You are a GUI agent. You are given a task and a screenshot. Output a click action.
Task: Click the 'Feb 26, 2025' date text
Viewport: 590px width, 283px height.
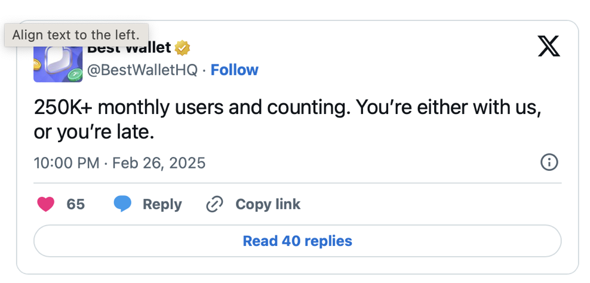pyautogui.click(x=159, y=163)
